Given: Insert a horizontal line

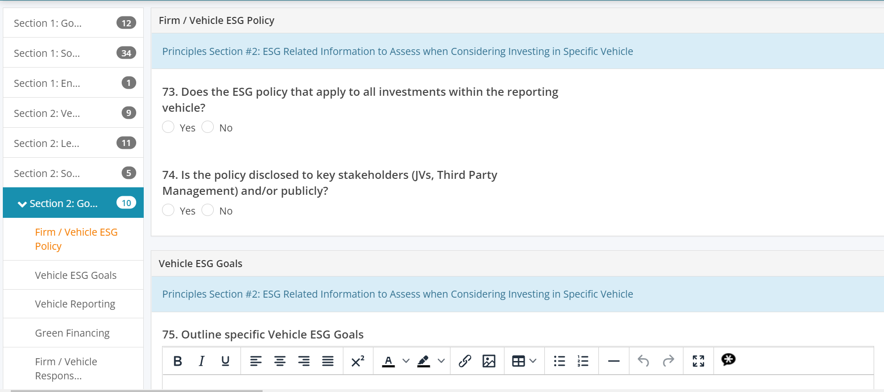Looking at the screenshot, I should pyautogui.click(x=614, y=361).
